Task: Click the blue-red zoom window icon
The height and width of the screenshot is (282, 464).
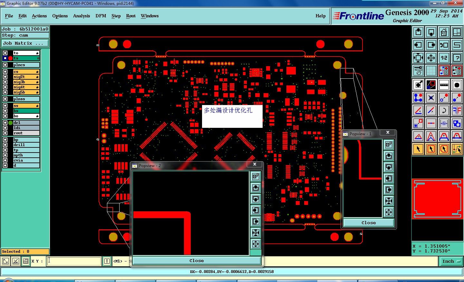Action: pos(431,85)
